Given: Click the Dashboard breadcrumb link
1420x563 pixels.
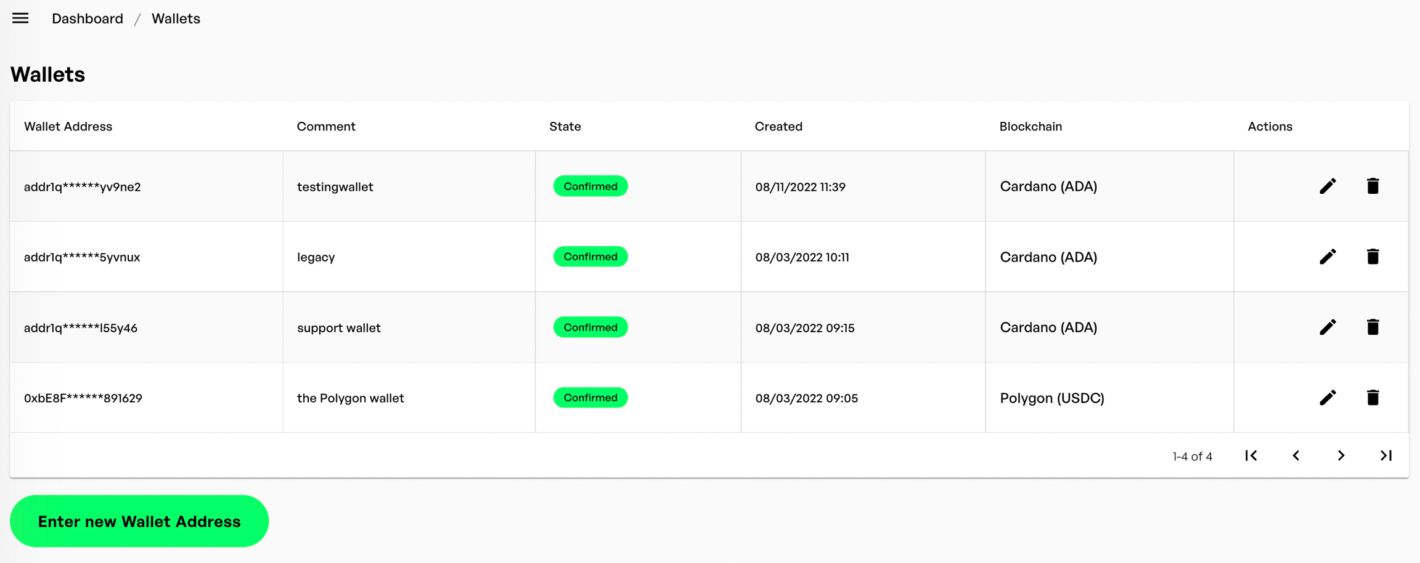Looking at the screenshot, I should [88, 18].
